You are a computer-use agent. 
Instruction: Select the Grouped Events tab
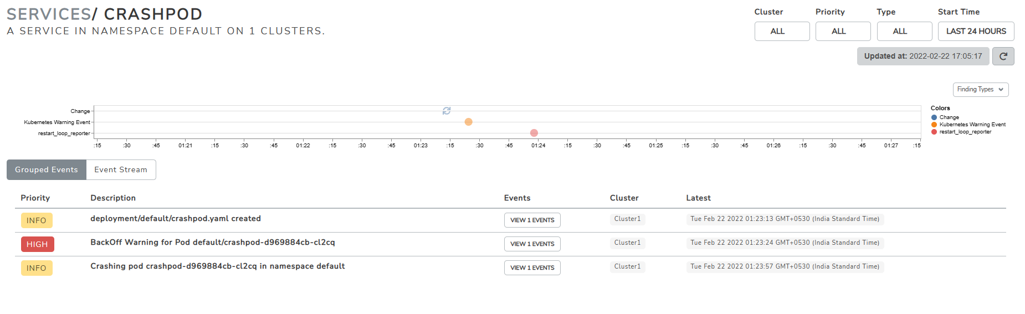[x=47, y=170]
